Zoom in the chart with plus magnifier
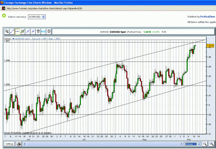 point(212,144)
